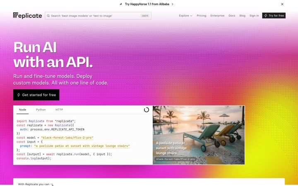This screenshot has height=186, width=298.
Task: Click the Try for free button
Action: (274, 16)
